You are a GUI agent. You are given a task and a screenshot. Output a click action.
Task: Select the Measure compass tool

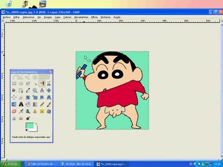42,90
